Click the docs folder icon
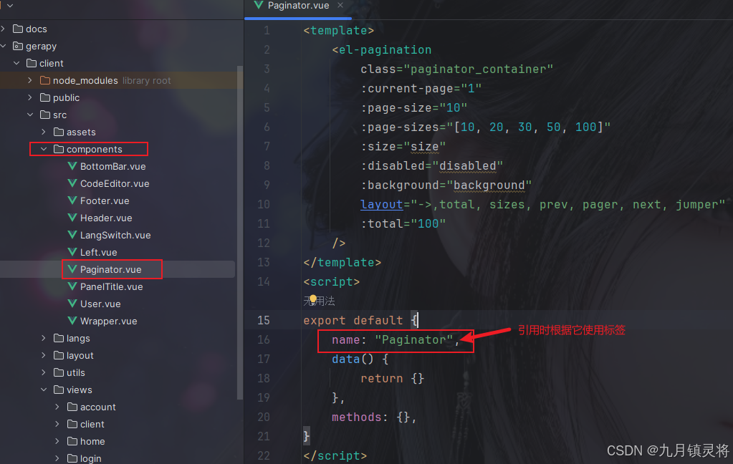The image size is (733, 464). tap(18, 29)
